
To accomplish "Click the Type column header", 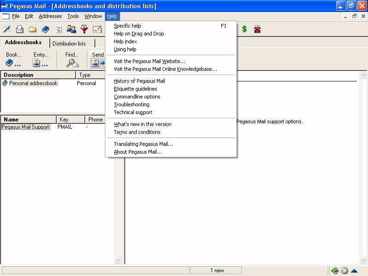I will point(91,75).
